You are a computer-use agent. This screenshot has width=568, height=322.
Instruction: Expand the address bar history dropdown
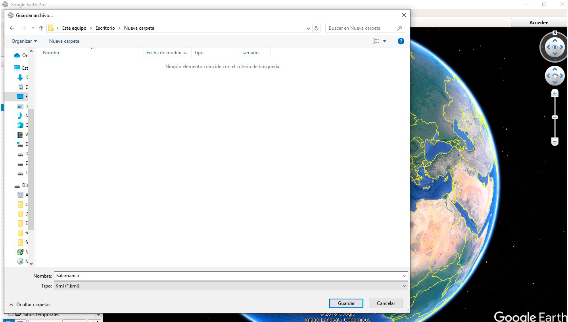[x=309, y=28]
